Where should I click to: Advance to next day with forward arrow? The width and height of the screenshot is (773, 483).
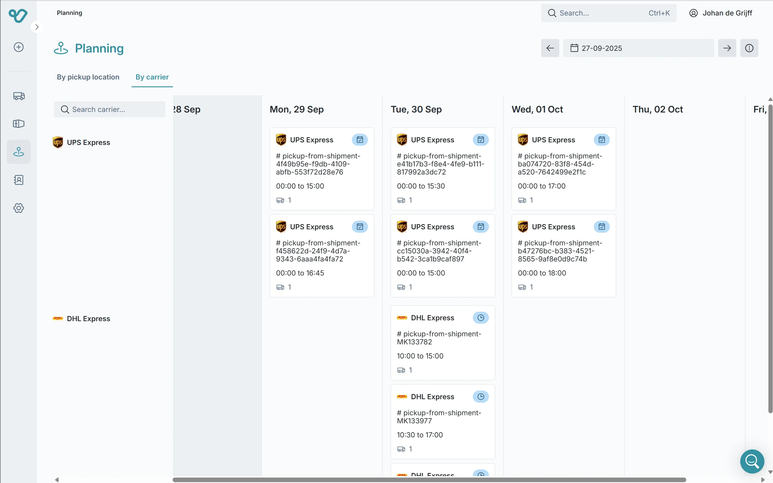[727, 48]
